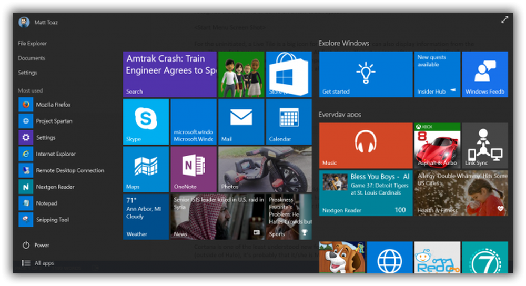Open the Maps tile

point(146,169)
